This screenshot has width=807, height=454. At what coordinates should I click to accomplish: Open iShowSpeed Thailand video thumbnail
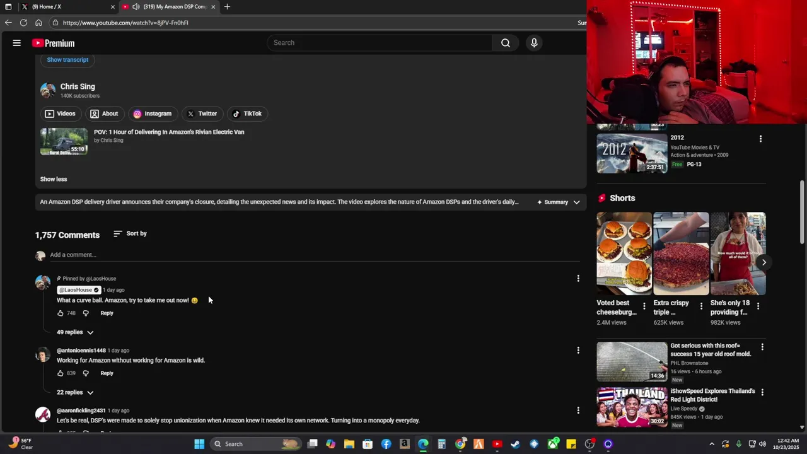coord(632,407)
